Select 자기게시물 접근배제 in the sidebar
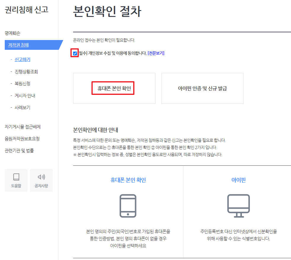Image resolution: width=291 pixels, height=260 pixels. click(22, 126)
